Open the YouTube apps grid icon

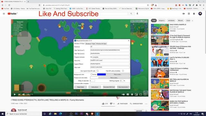pyautogui.click(x=189, y=14)
